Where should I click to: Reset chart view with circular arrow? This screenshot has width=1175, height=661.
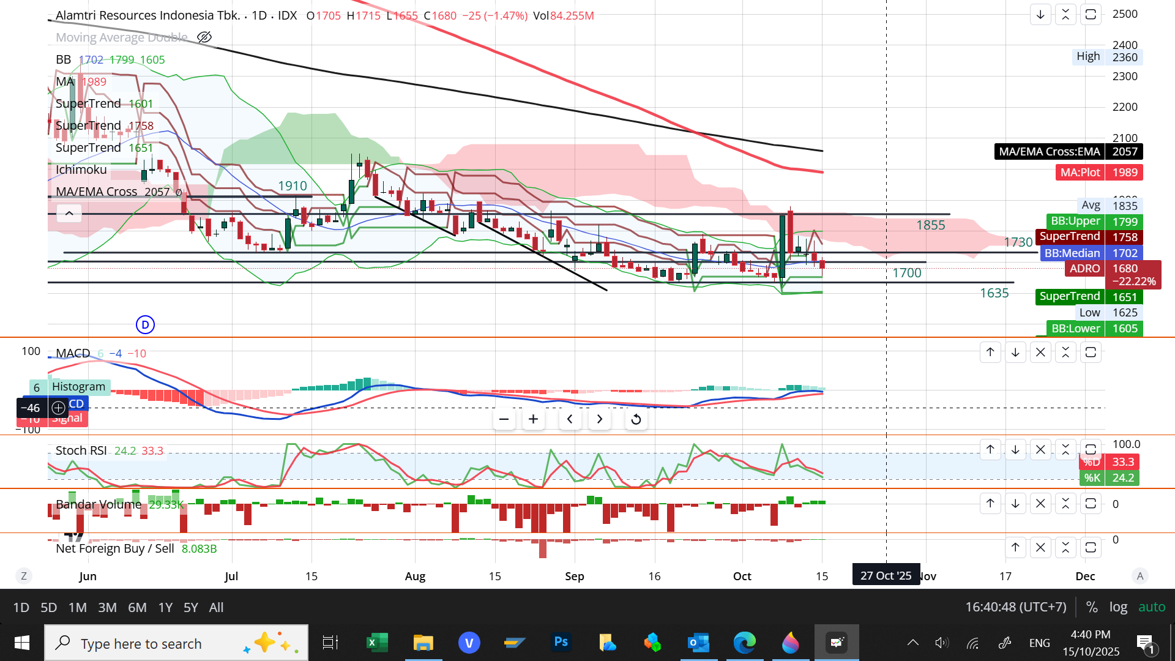click(636, 419)
